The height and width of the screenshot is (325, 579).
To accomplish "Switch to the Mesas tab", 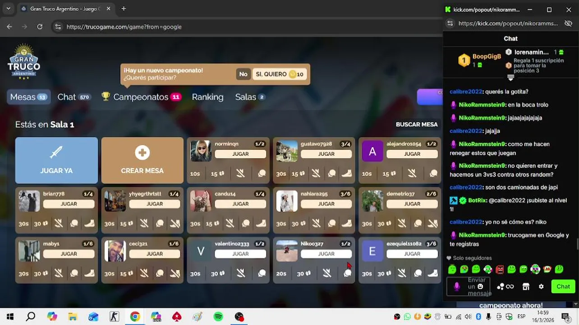I will 28,97.
